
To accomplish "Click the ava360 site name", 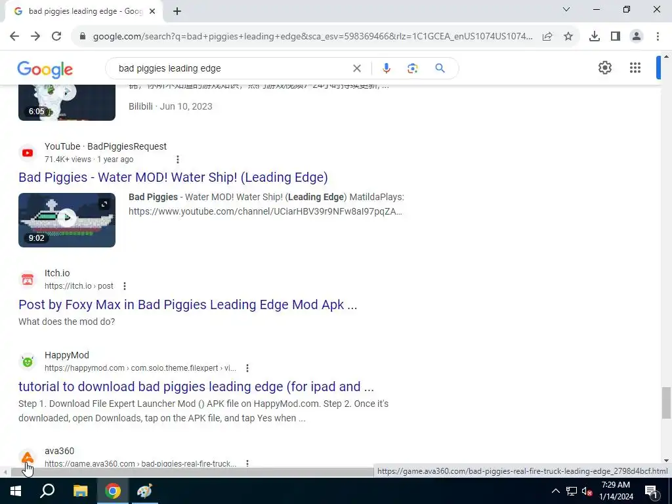I will [x=60, y=451].
